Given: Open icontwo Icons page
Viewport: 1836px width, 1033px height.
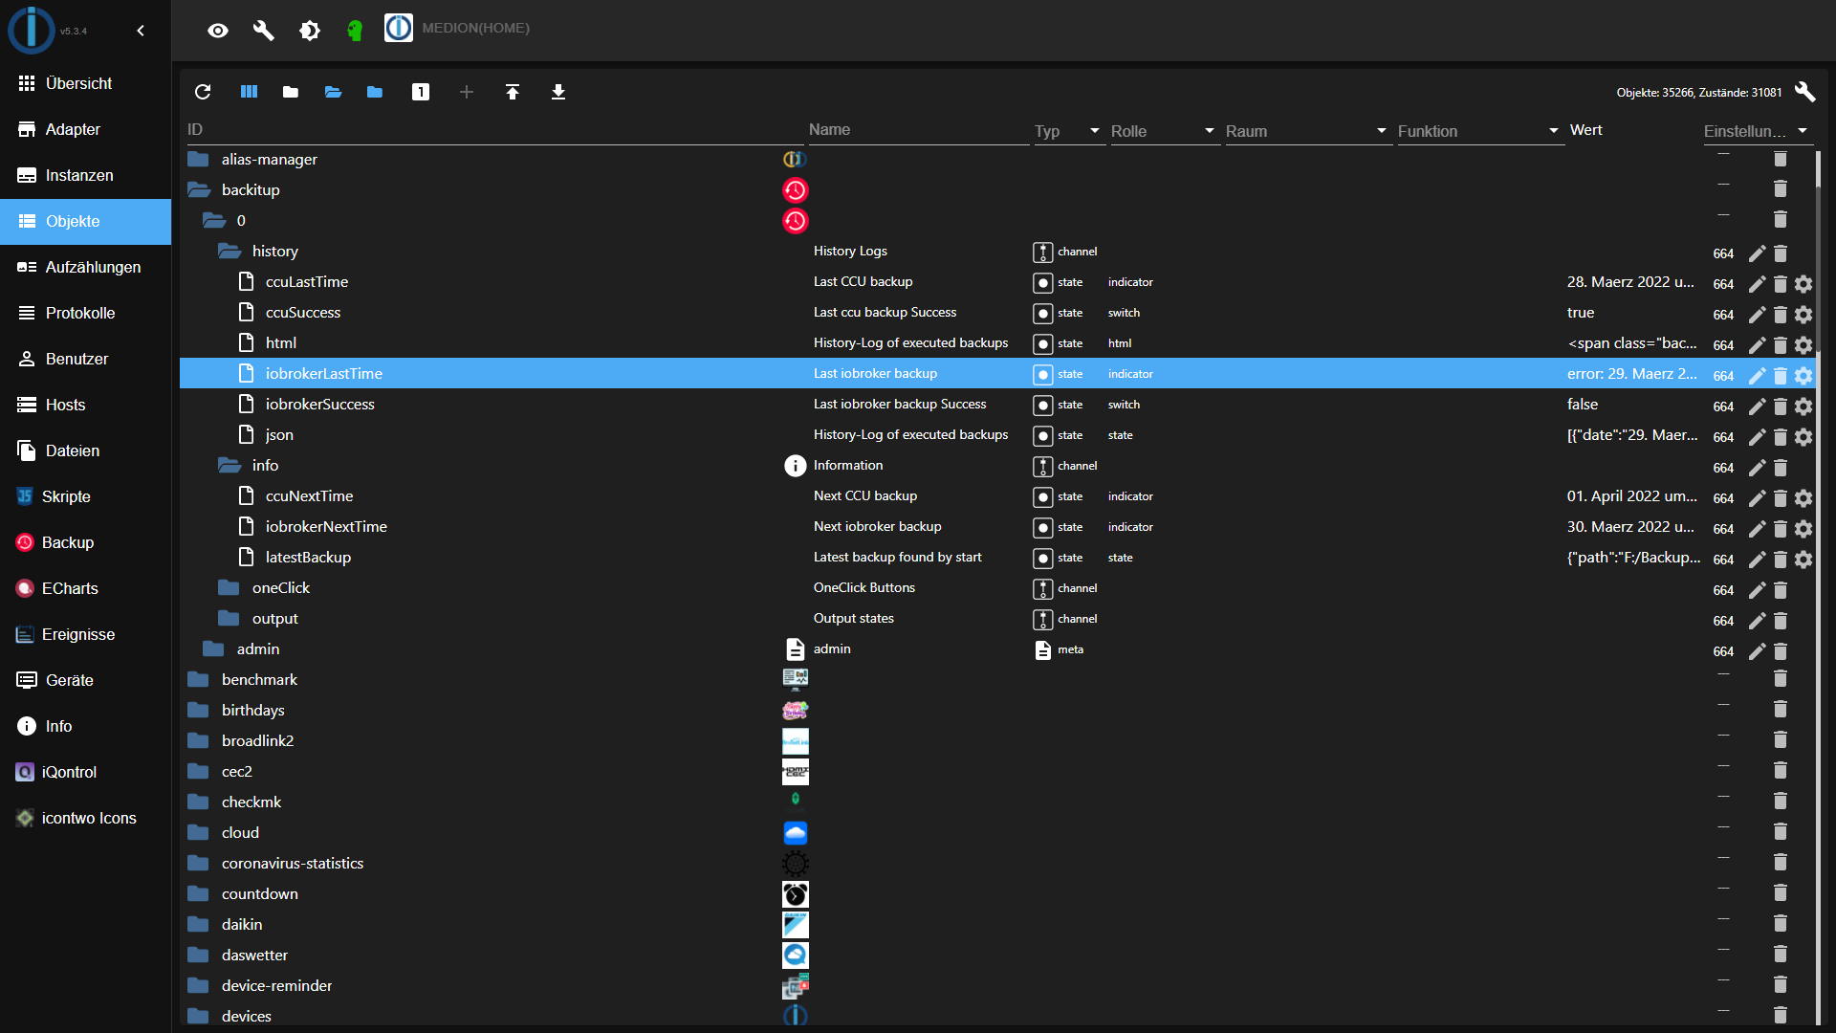Looking at the screenshot, I should [x=86, y=818].
